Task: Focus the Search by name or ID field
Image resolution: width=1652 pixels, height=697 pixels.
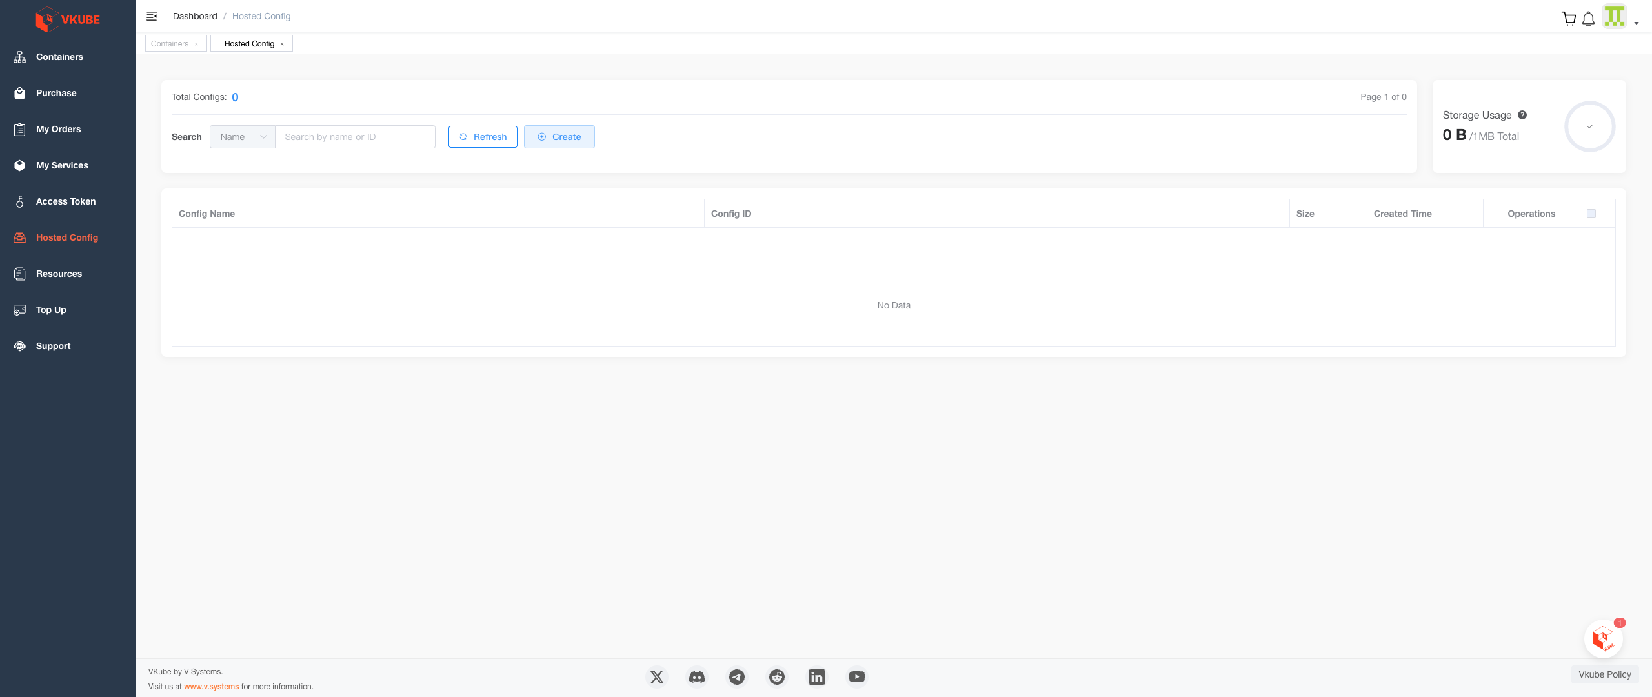Action: click(x=355, y=137)
